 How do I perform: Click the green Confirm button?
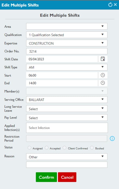[46, 177]
